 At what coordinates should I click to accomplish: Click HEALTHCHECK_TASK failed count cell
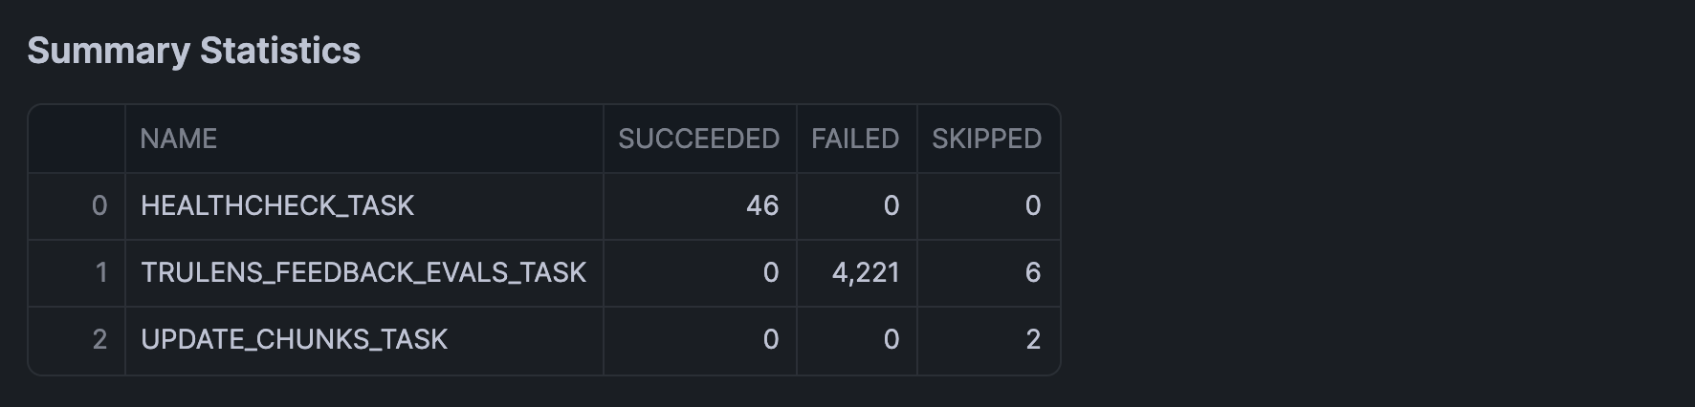(x=891, y=206)
